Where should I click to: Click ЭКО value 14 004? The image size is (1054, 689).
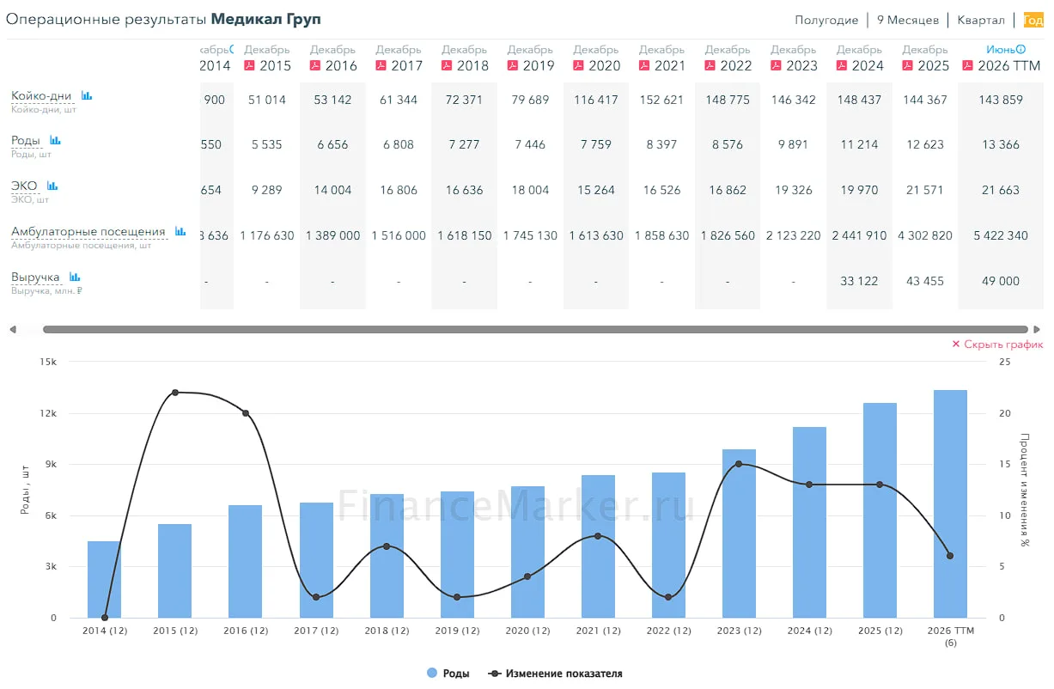point(332,190)
